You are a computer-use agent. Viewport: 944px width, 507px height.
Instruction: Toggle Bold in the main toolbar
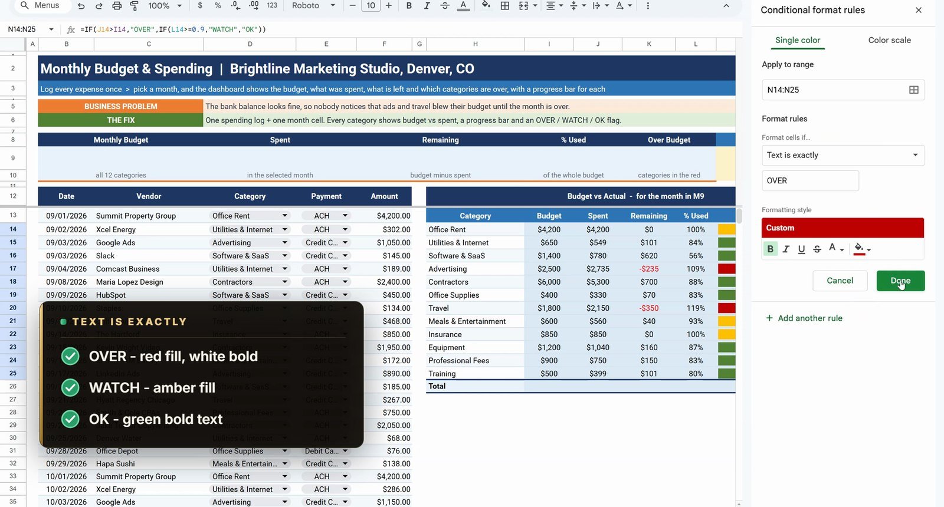click(x=409, y=5)
